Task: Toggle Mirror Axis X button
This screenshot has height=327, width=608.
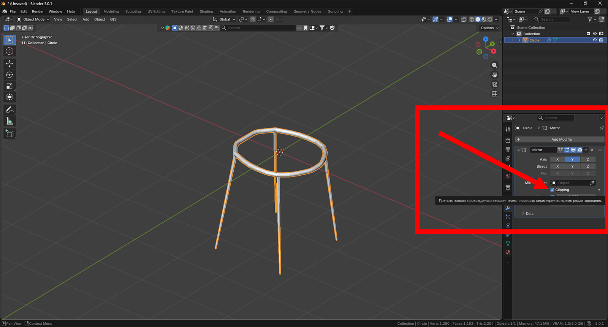Action: (x=557, y=159)
